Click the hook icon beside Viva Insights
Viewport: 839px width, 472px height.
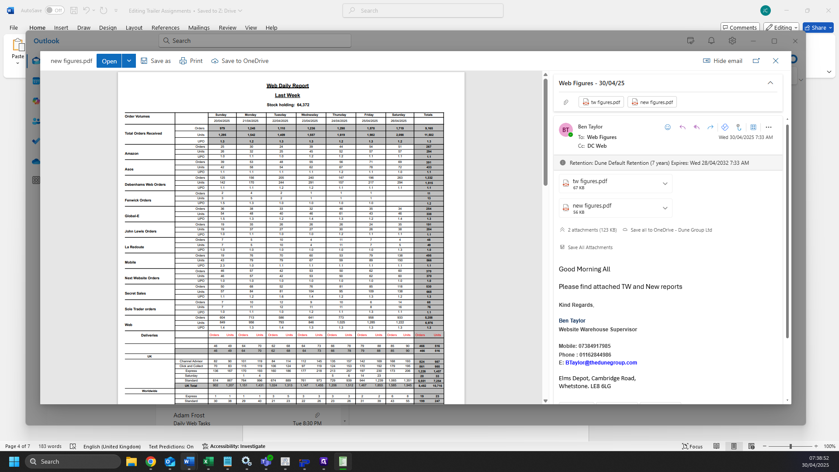pos(739,127)
